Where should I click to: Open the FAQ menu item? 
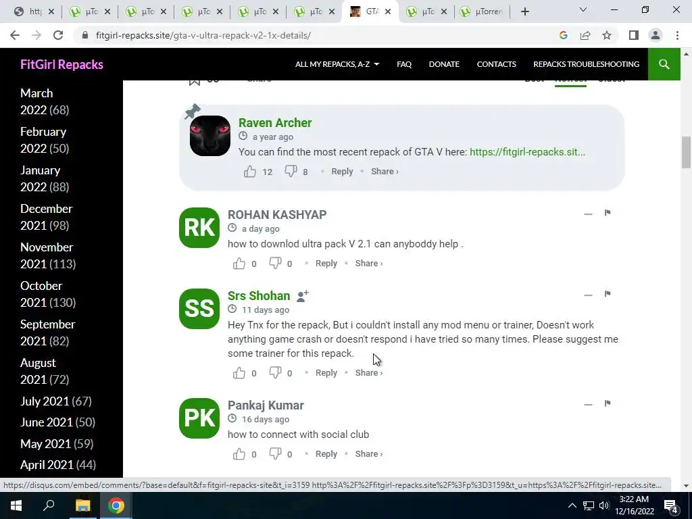click(404, 64)
